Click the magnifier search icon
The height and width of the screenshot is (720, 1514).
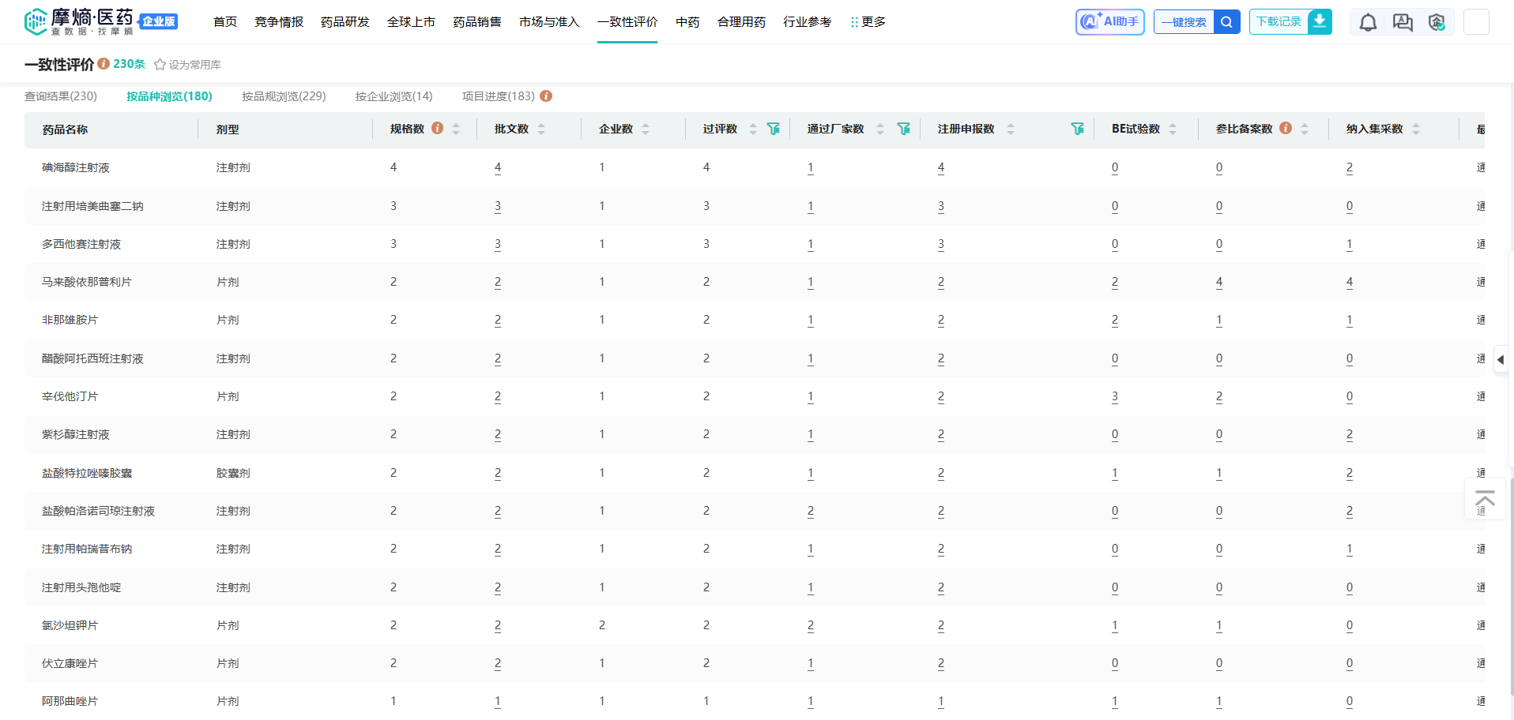click(1226, 22)
